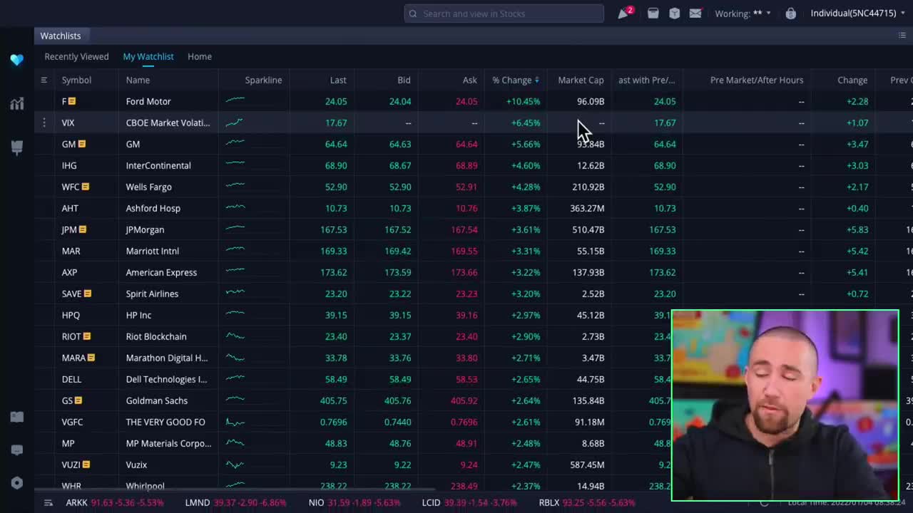The image size is (913, 513).
Task: Open the column settings icon beside Symbol
Action: [44, 80]
